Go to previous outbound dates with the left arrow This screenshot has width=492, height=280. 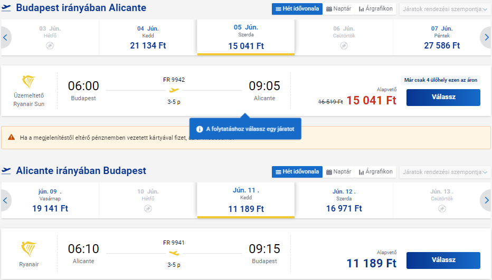5,37
